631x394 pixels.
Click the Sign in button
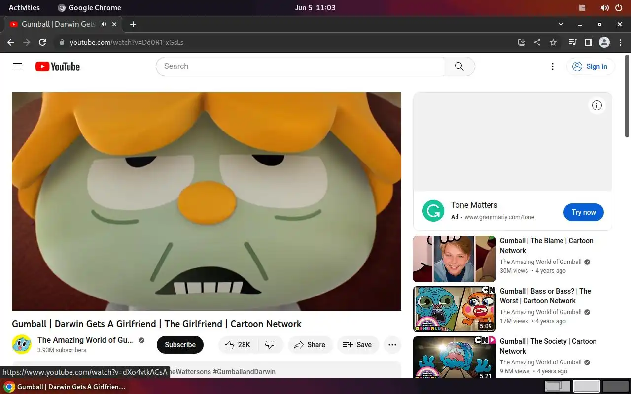point(591,66)
